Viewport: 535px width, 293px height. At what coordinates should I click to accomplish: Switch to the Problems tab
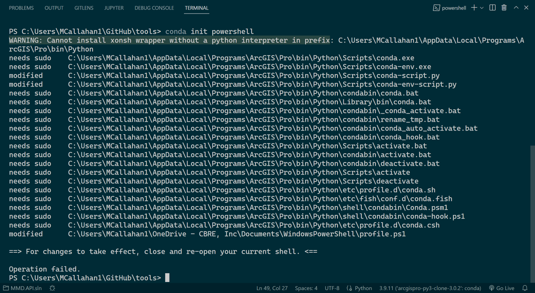21,8
